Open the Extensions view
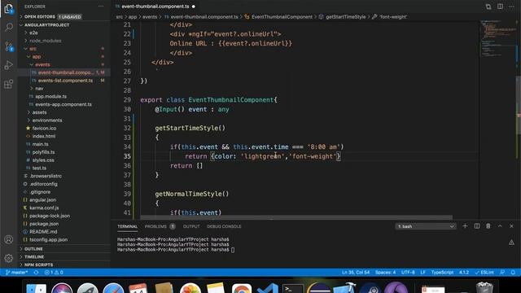The height and width of the screenshot is (293, 521). (x=9, y=84)
